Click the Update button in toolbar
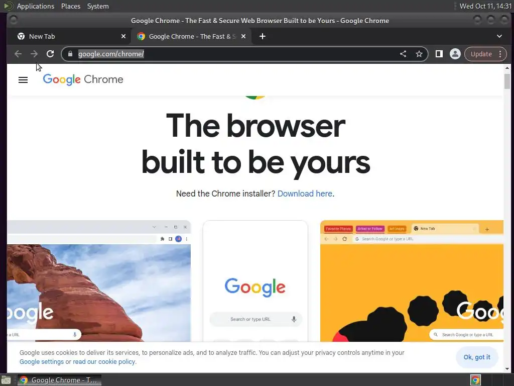The image size is (514, 386). [x=481, y=54]
